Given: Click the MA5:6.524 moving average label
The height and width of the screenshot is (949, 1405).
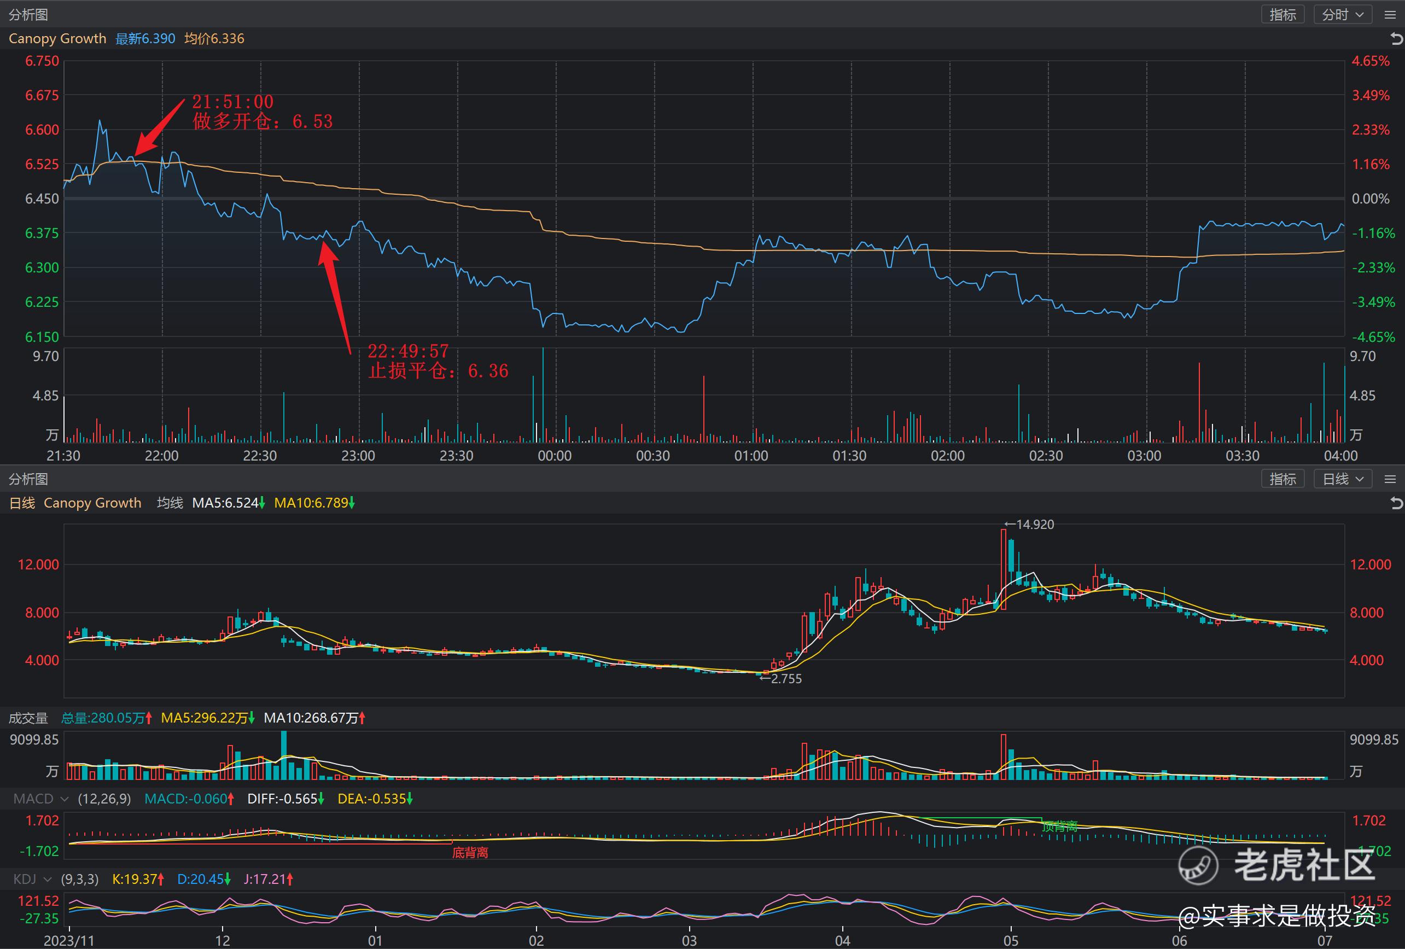Looking at the screenshot, I should [229, 503].
